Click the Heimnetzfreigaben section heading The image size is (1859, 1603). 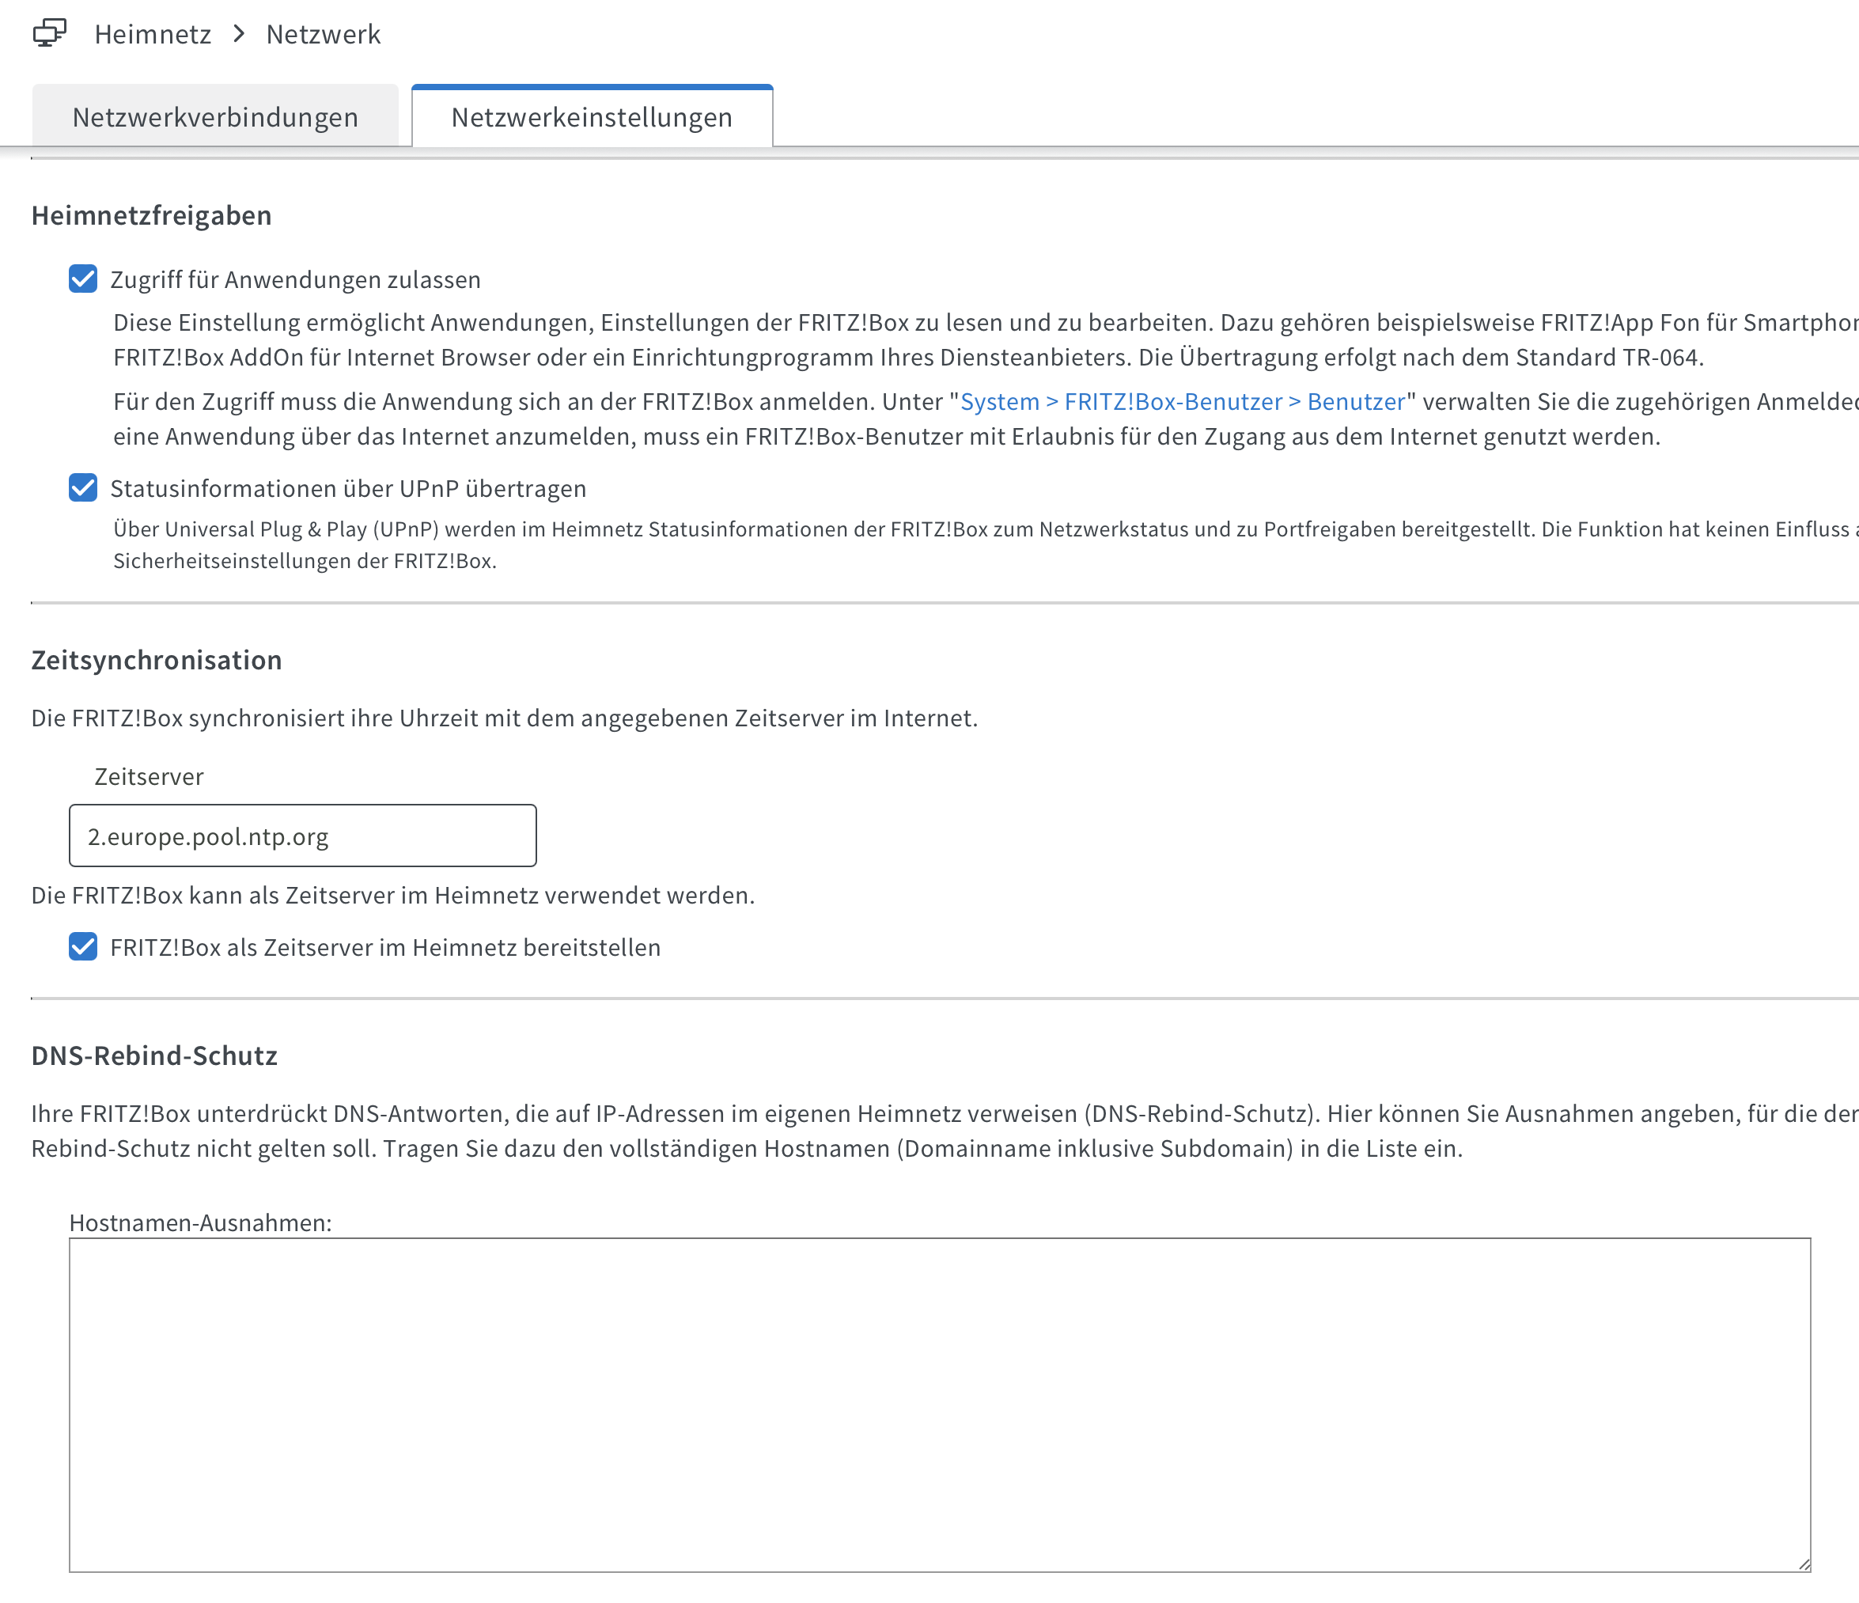[x=152, y=215]
